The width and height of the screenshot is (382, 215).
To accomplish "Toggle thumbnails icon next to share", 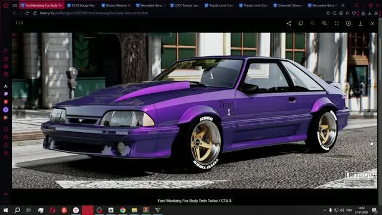I will (301, 23).
